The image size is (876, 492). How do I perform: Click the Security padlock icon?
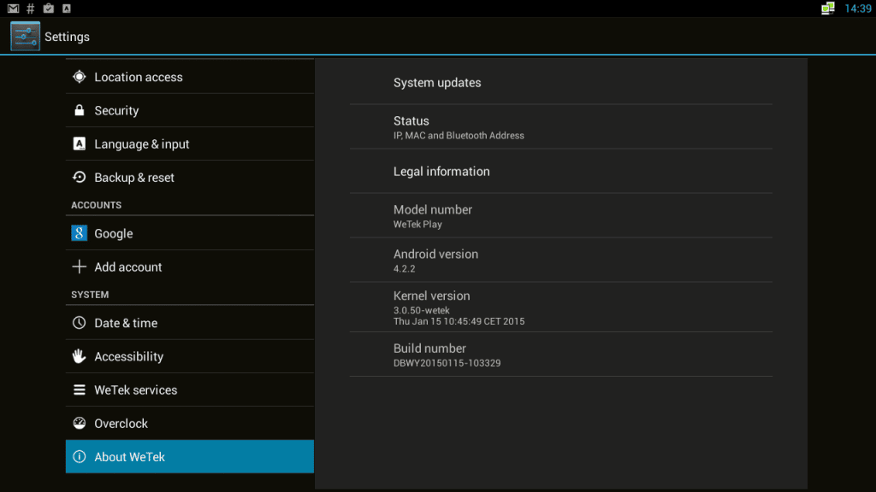pos(80,110)
